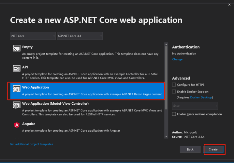
Task: Click the Create button
Action: [x=213, y=149]
